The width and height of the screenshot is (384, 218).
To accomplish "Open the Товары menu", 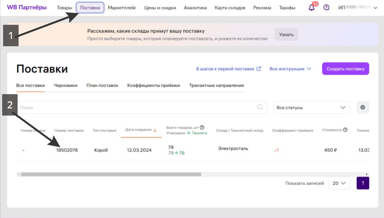I will (x=65, y=8).
